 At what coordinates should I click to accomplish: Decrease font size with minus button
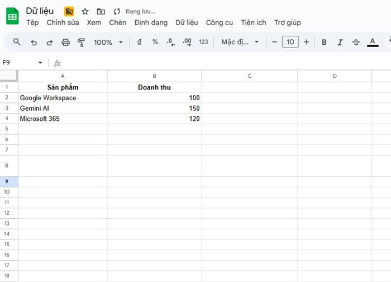[x=274, y=42]
